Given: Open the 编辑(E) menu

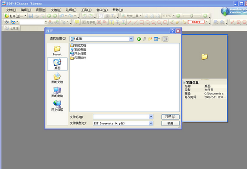Looking at the screenshot, I should point(26,10).
